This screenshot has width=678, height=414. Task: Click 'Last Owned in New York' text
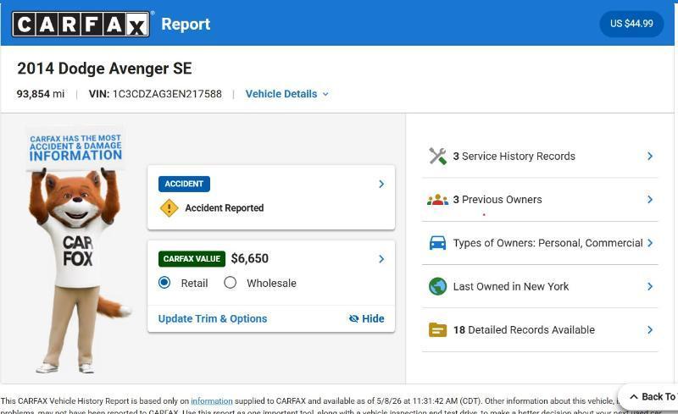[x=511, y=286]
